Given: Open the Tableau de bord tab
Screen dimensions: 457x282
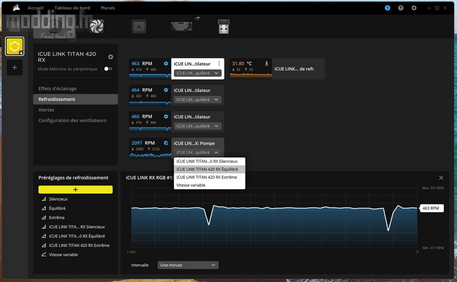Looking at the screenshot, I should pos(72,8).
